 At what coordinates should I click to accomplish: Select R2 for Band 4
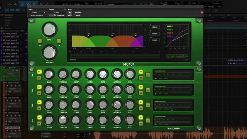point(140,124)
